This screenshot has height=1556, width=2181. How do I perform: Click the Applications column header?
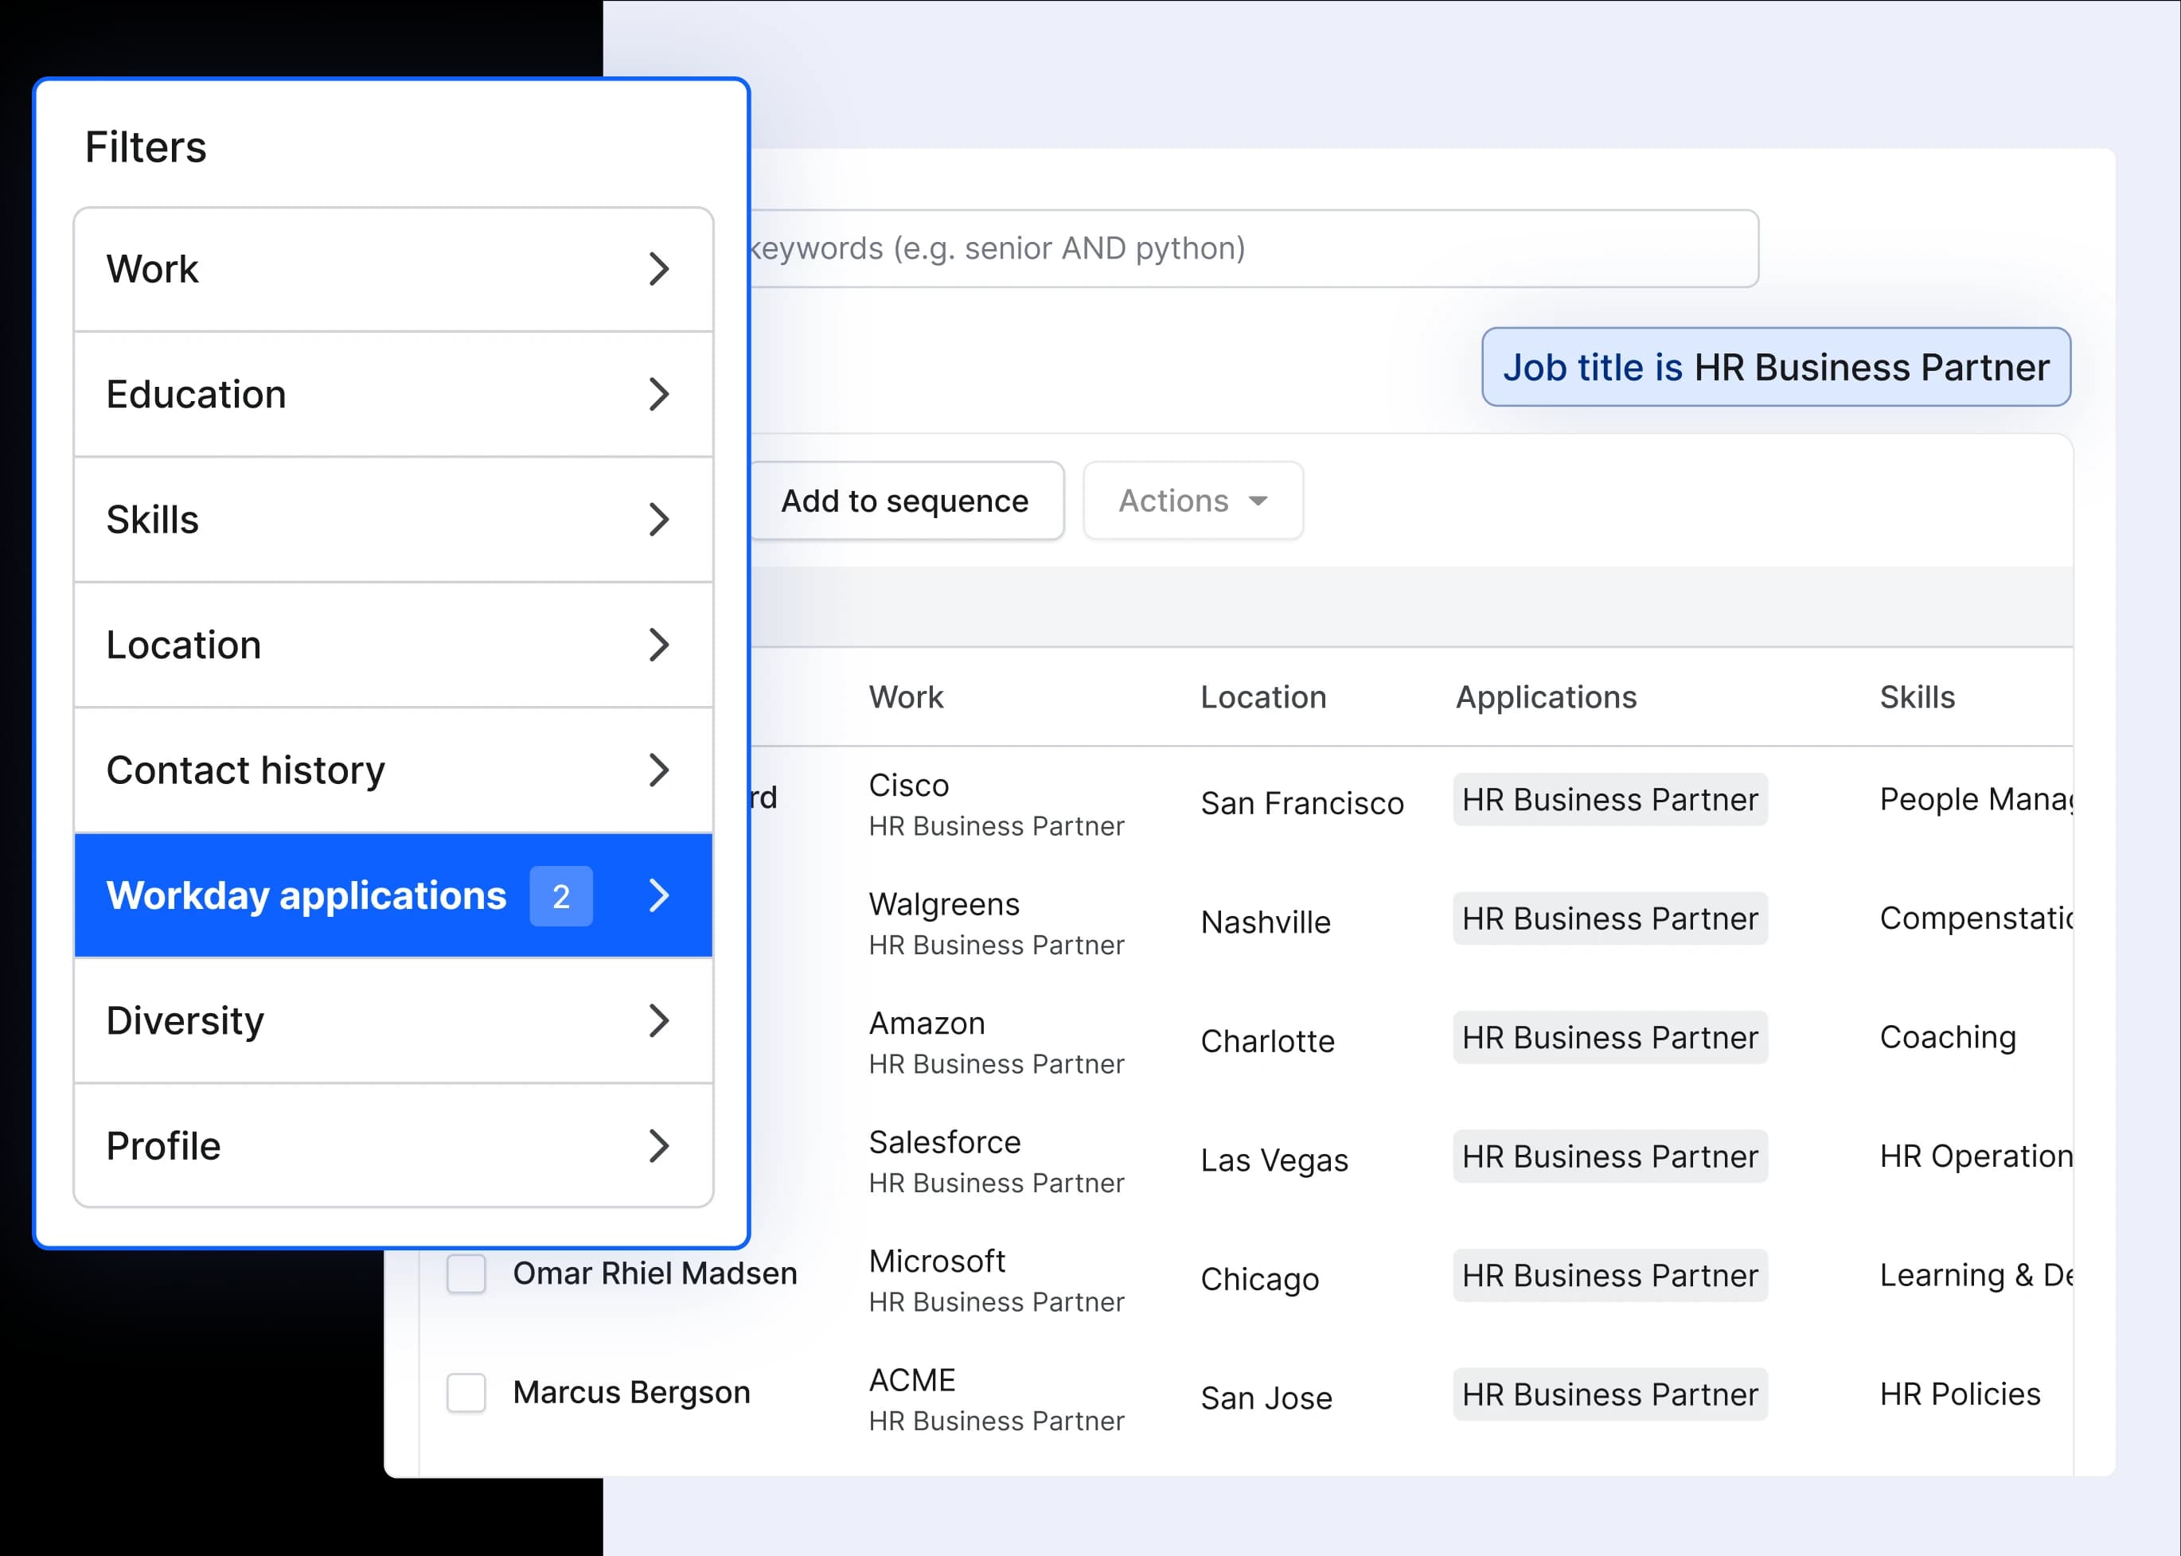point(1546,696)
